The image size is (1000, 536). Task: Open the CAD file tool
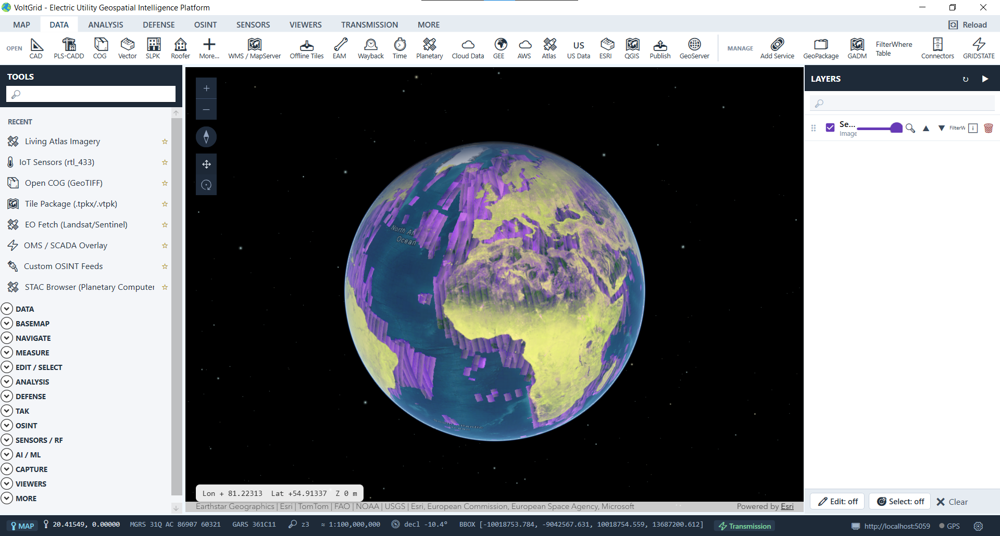(x=36, y=48)
